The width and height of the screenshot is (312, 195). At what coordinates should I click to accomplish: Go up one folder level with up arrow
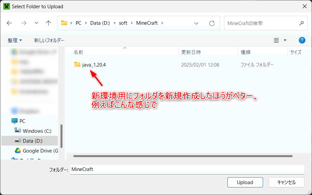click(48, 23)
